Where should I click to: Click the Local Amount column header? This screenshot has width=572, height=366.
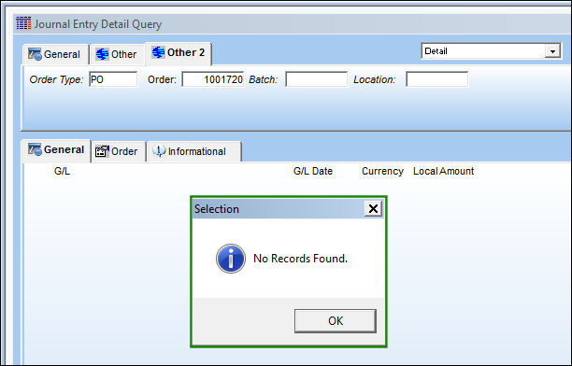coord(444,171)
